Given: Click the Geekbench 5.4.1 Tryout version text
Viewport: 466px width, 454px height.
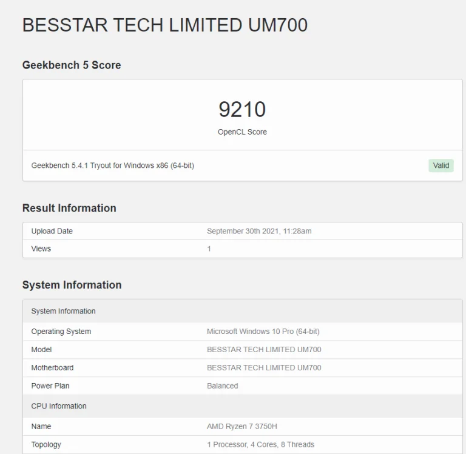Looking at the screenshot, I should 113,165.
